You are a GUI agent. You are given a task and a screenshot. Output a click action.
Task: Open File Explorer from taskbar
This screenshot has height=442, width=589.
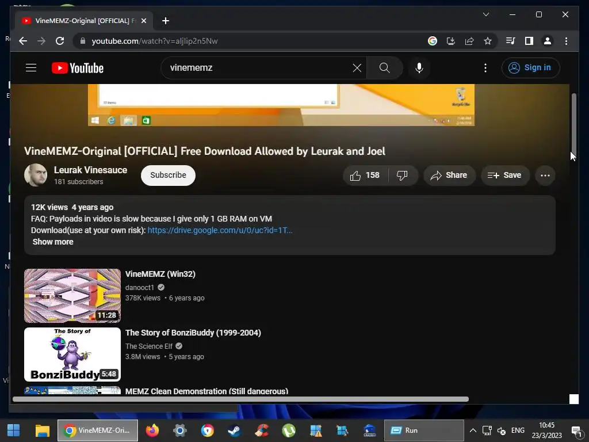pos(43,430)
